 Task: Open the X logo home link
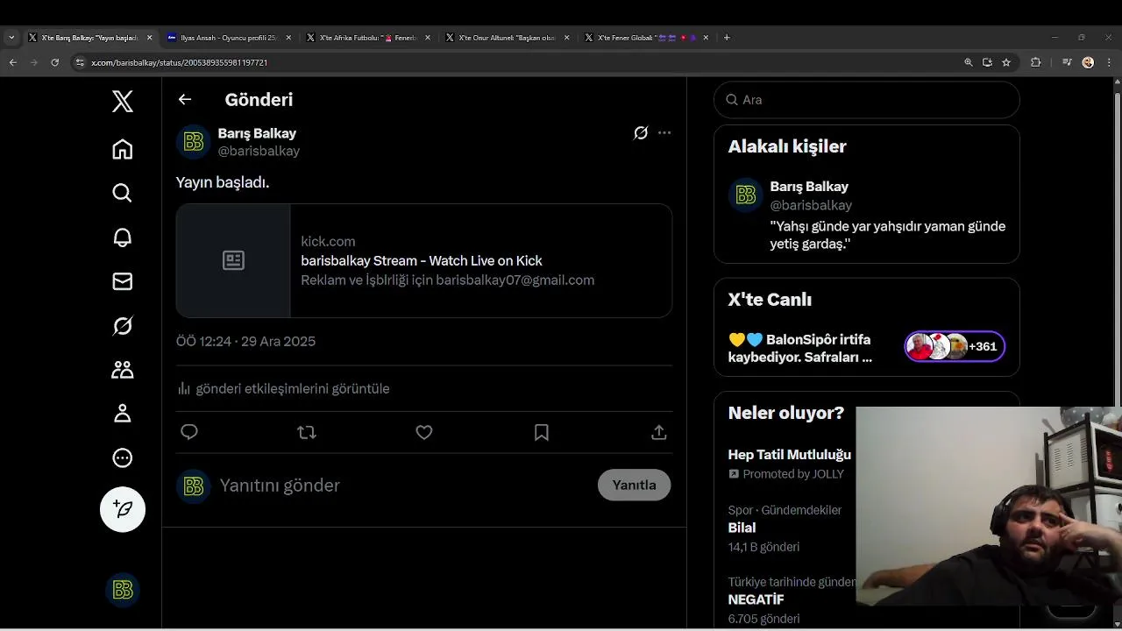123,101
